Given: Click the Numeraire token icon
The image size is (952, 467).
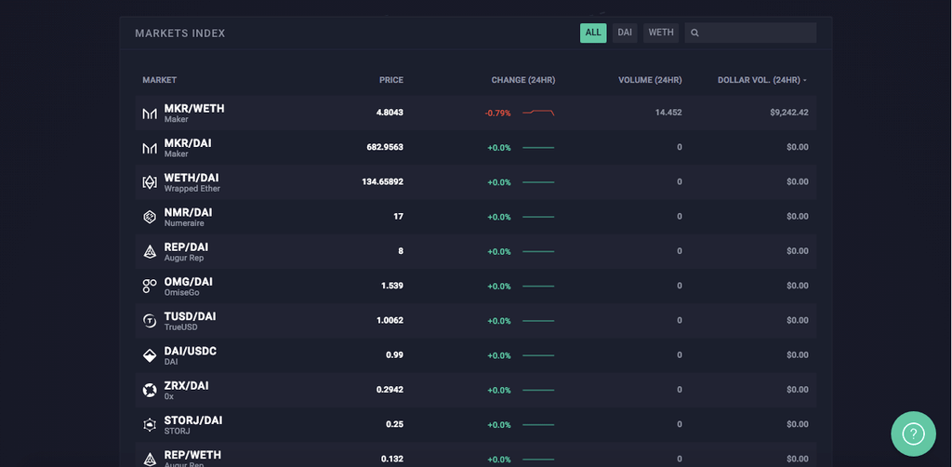Looking at the screenshot, I should (x=150, y=217).
